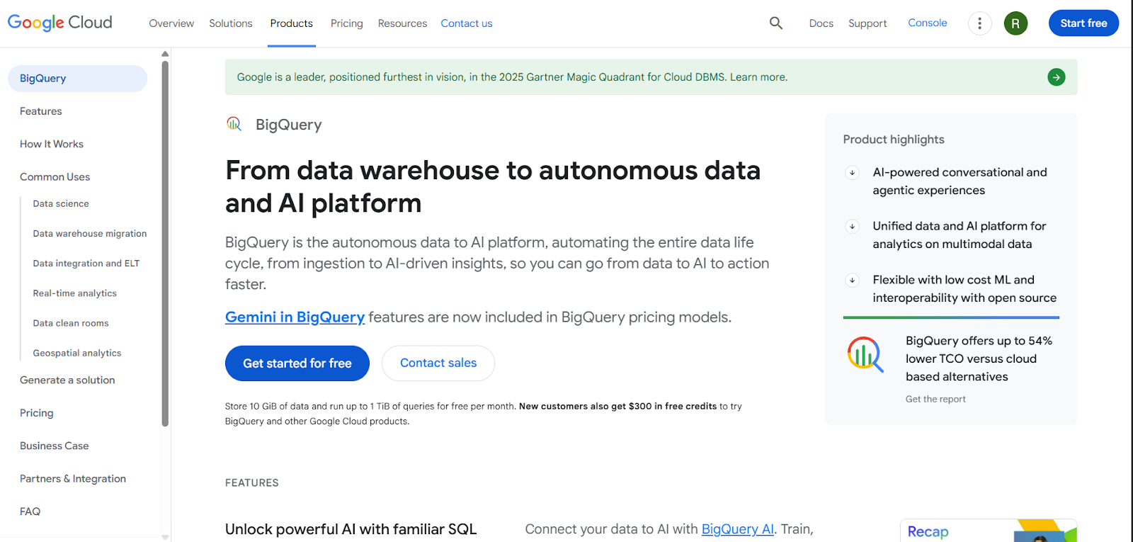Image resolution: width=1133 pixels, height=542 pixels.
Task: Open the Gemini in BigQuery link
Action: (x=295, y=317)
